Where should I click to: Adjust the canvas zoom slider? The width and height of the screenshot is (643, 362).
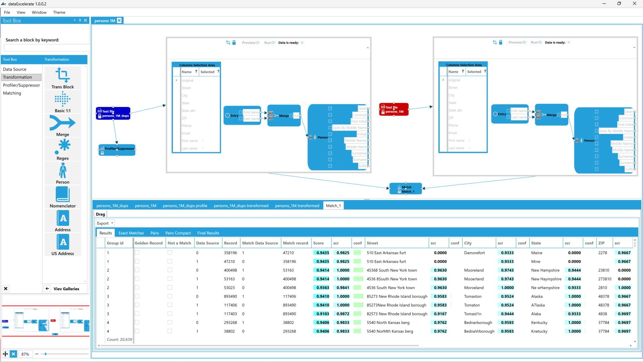coord(46,354)
